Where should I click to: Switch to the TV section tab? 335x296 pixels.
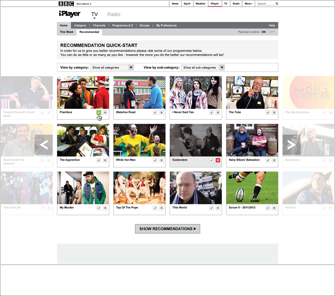[95, 14]
